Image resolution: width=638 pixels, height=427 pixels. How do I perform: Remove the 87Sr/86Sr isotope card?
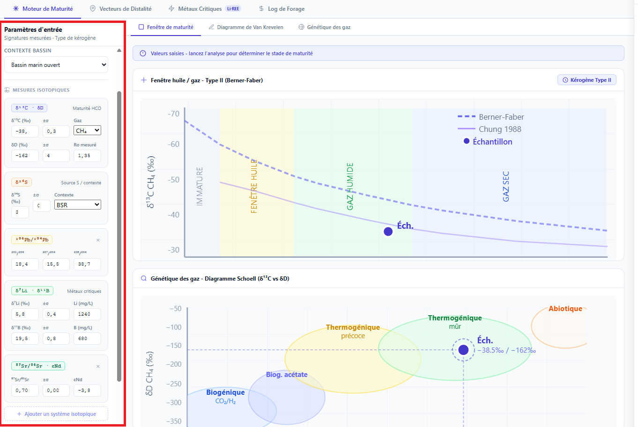point(98,366)
